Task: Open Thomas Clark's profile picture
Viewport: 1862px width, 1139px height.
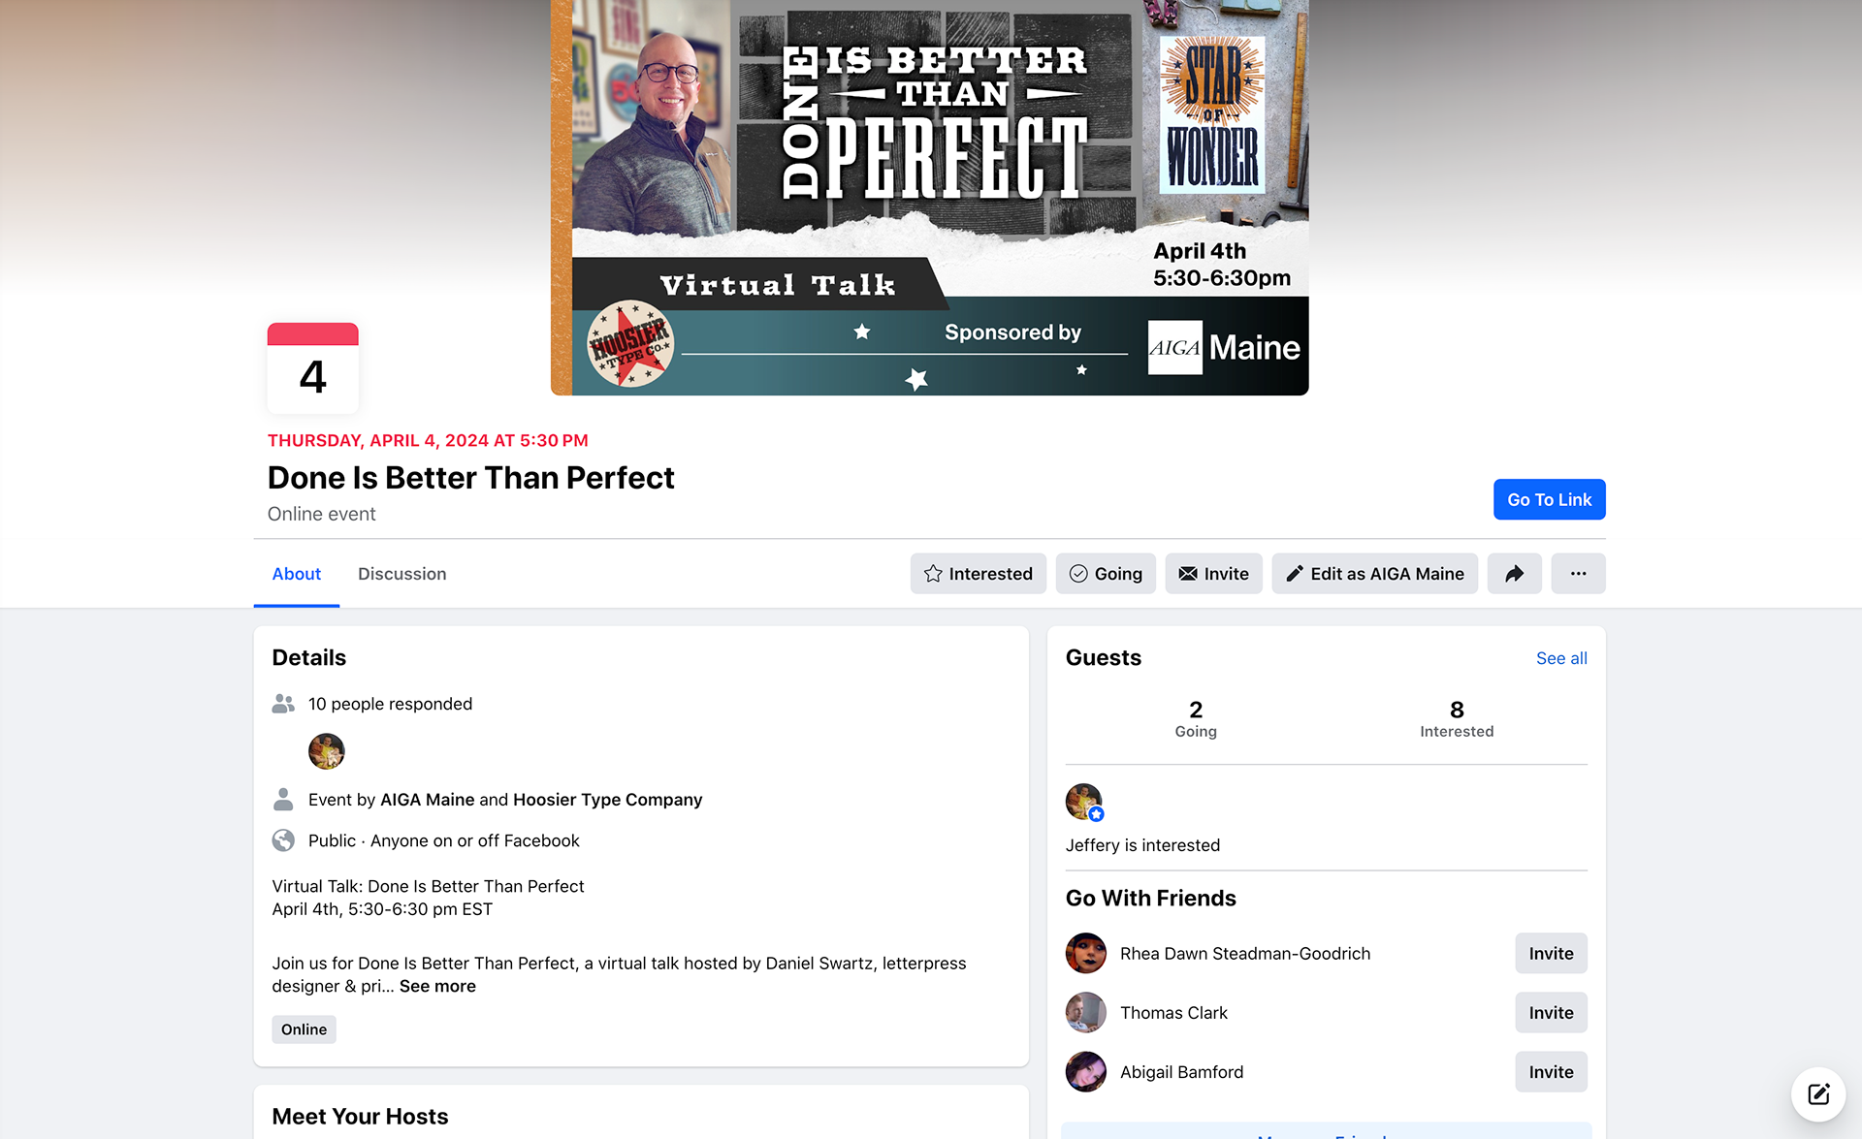Action: click(x=1086, y=1013)
